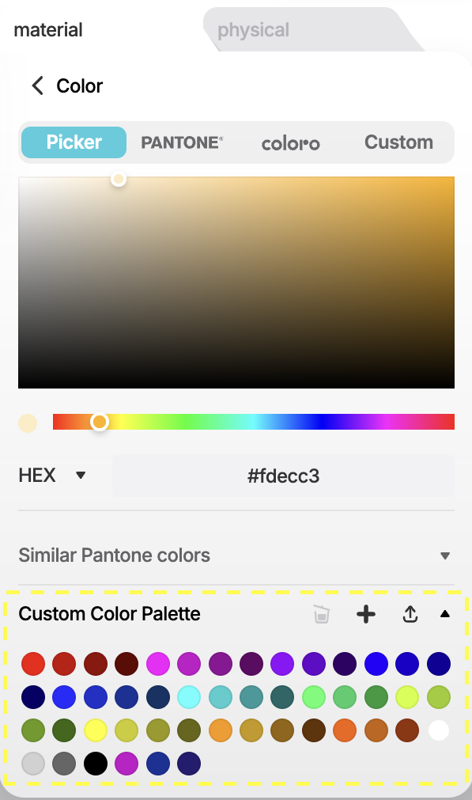The width and height of the screenshot is (472, 800).
Task: Upload colors via the export icon
Action: coord(410,614)
